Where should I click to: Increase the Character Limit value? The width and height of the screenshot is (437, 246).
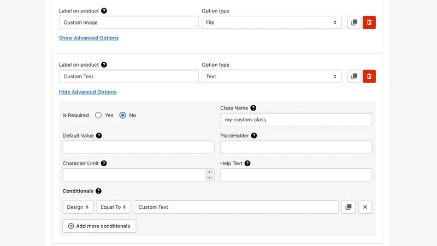click(209, 172)
